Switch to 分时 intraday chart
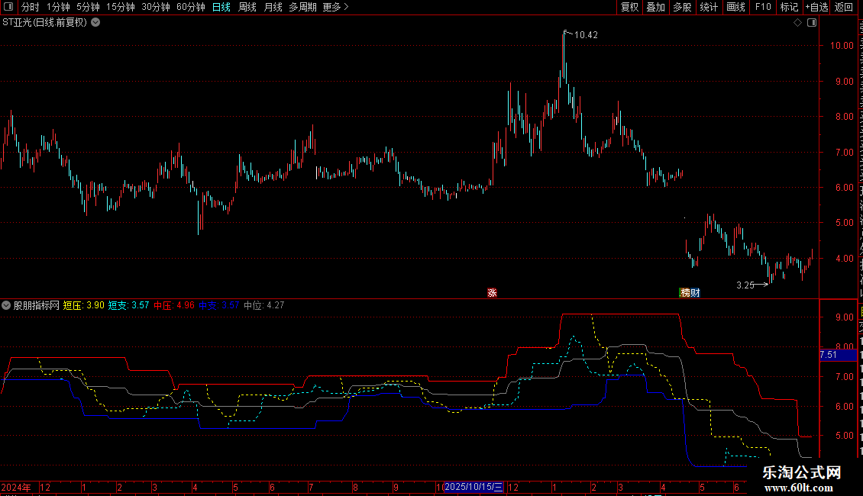The height and width of the screenshot is (496, 863). [x=31, y=7]
